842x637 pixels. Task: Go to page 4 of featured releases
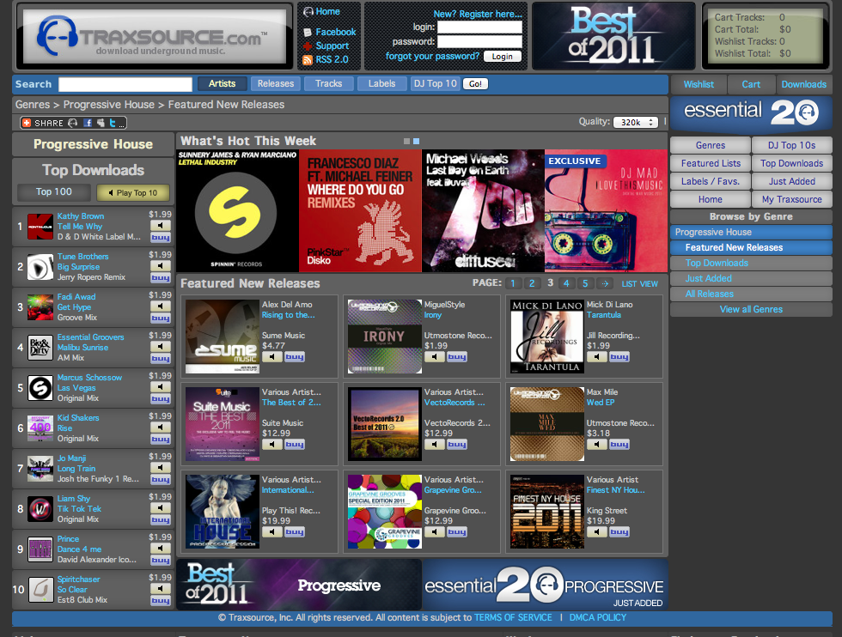(x=566, y=283)
